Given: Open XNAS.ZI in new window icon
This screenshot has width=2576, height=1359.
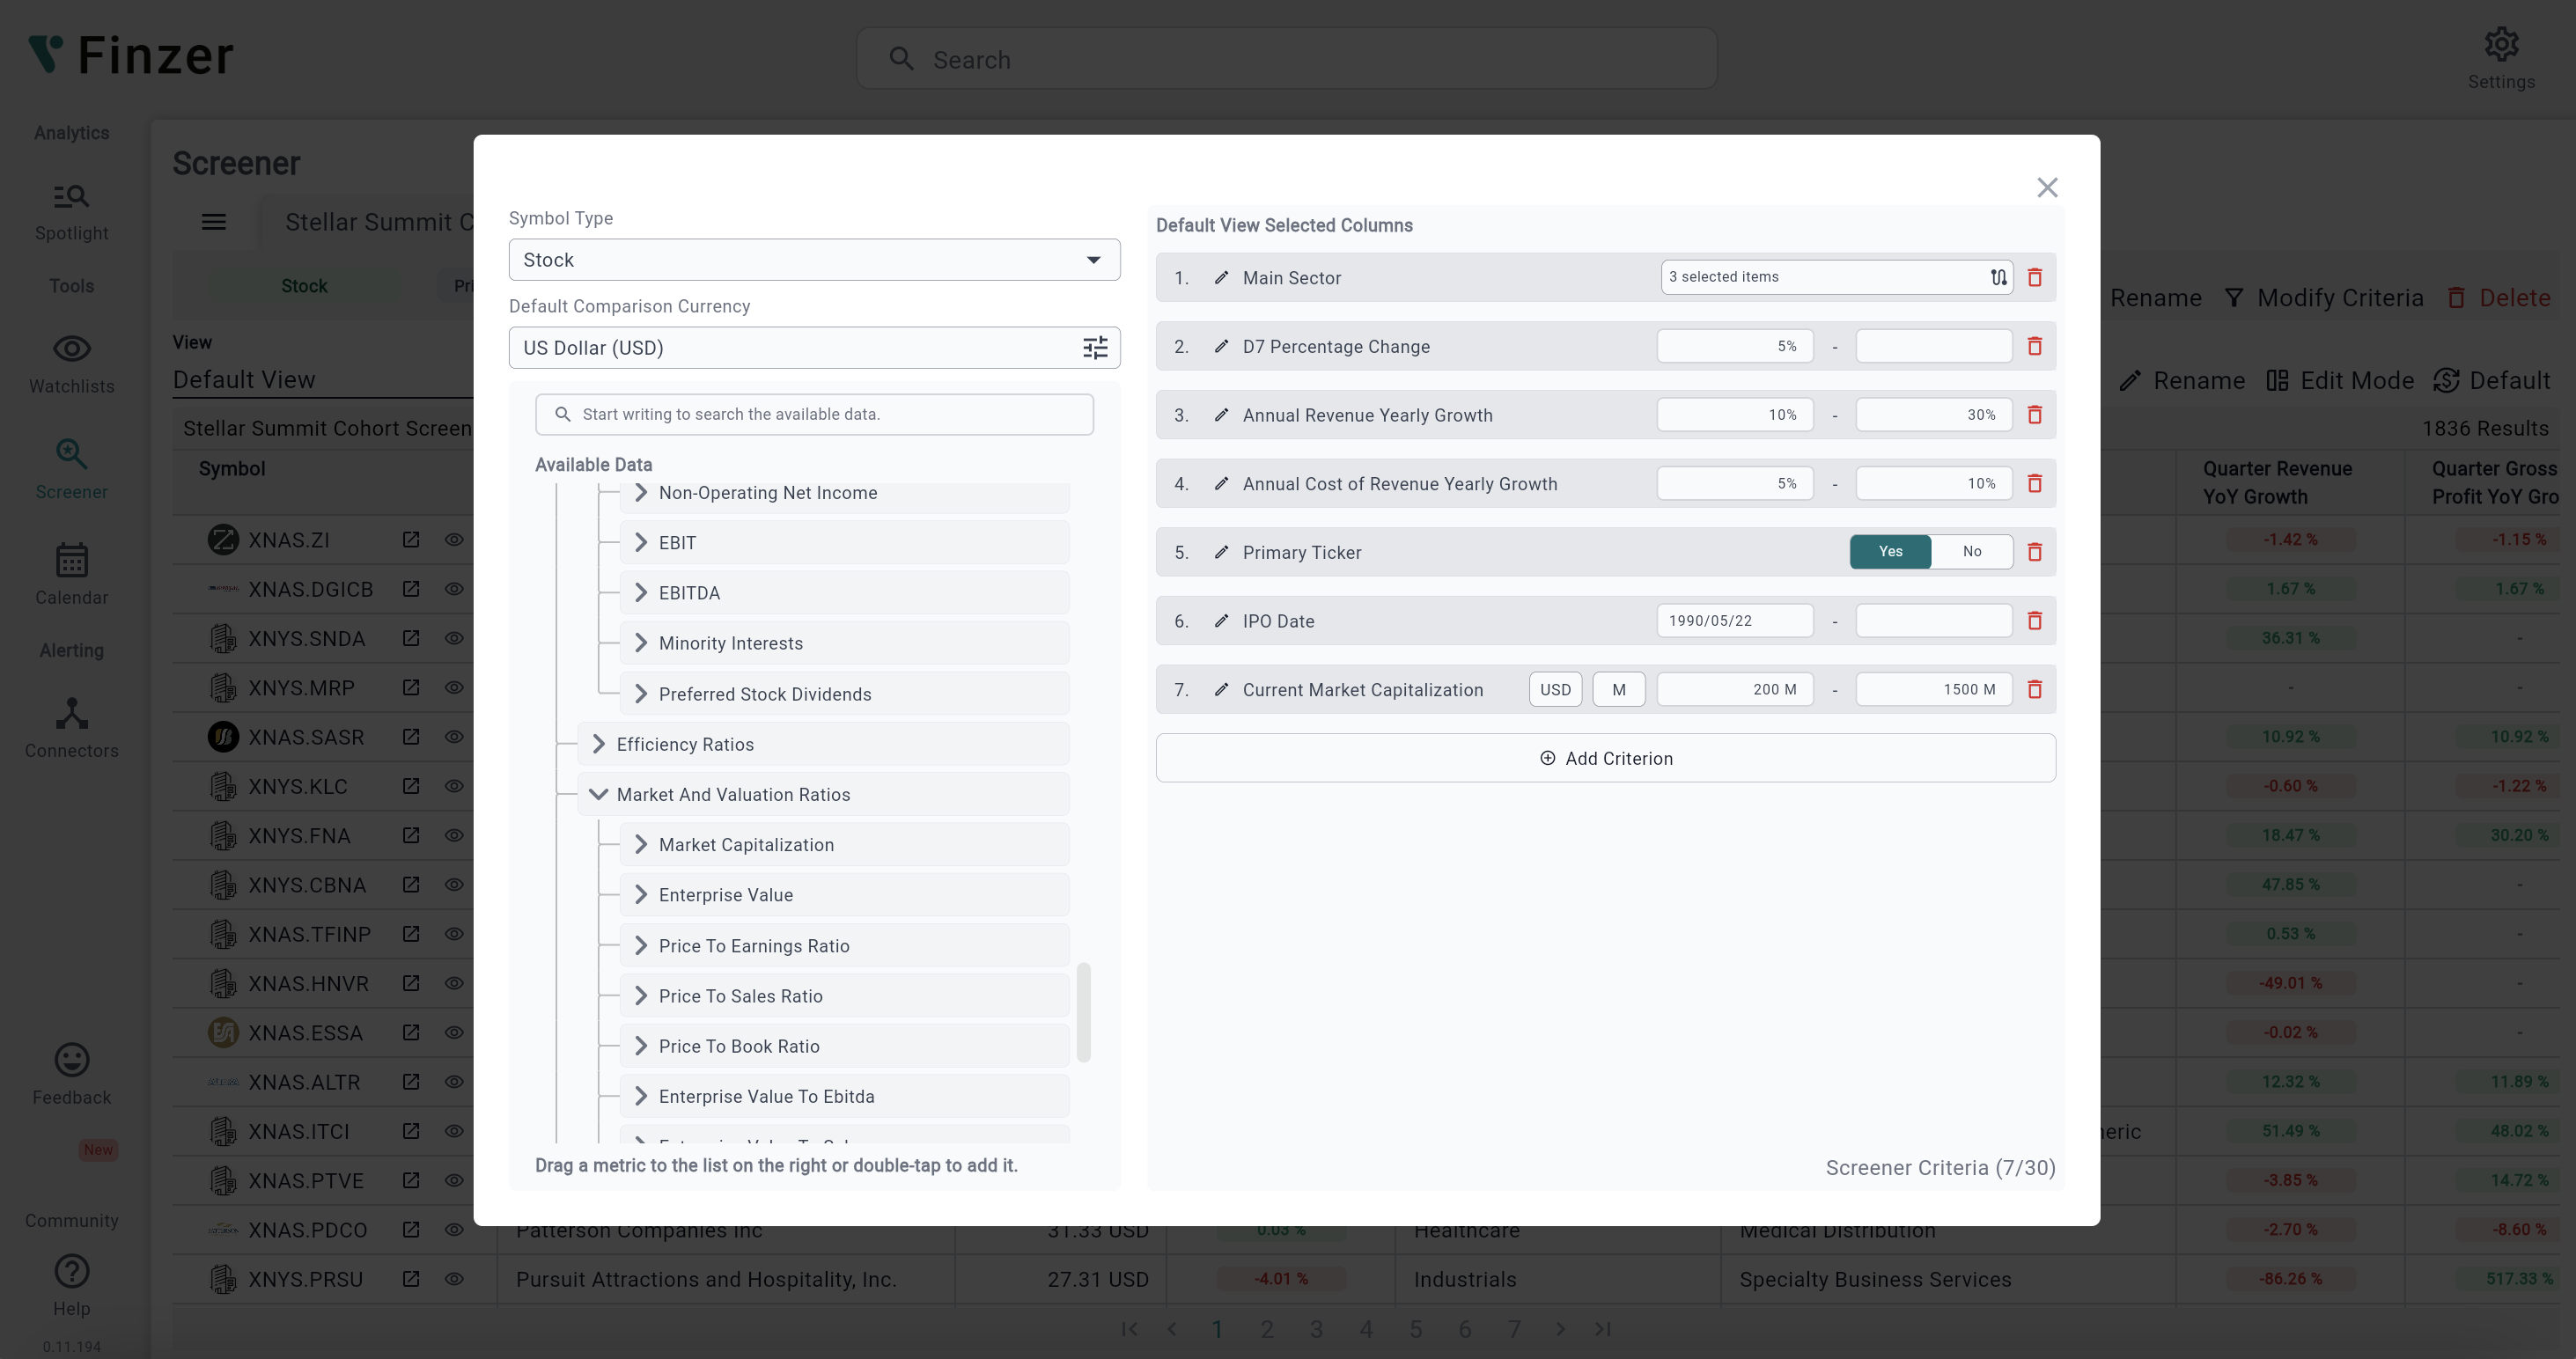Looking at the screenshot, I should (411, 540).
